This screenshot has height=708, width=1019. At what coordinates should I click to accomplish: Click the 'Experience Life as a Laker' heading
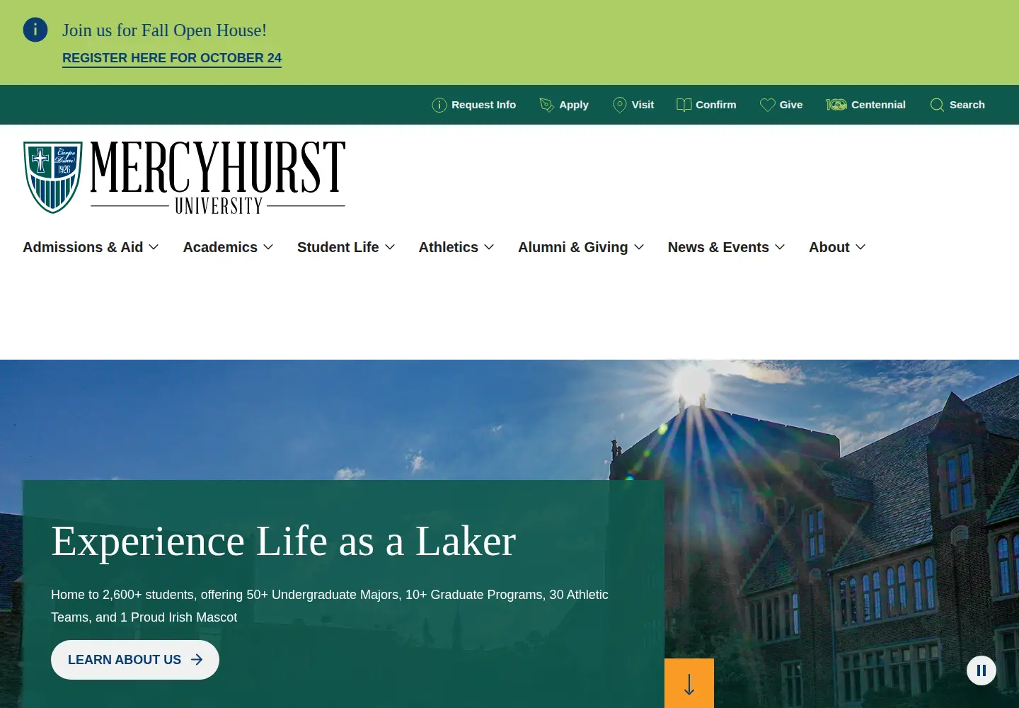(284, 542)
